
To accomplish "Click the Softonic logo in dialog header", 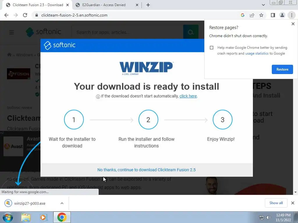I will [60, 45].
